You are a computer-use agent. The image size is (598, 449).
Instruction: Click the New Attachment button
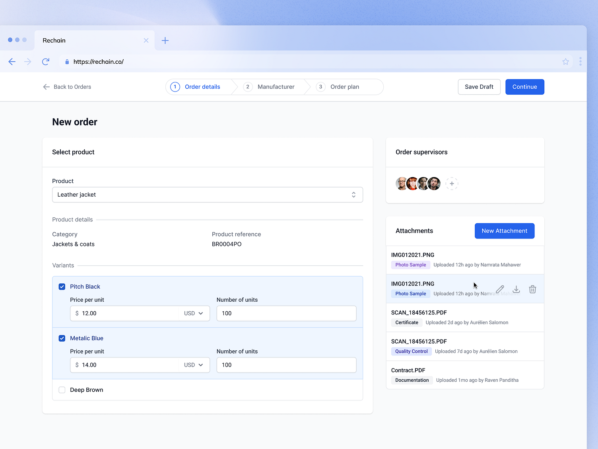point(504,231)
